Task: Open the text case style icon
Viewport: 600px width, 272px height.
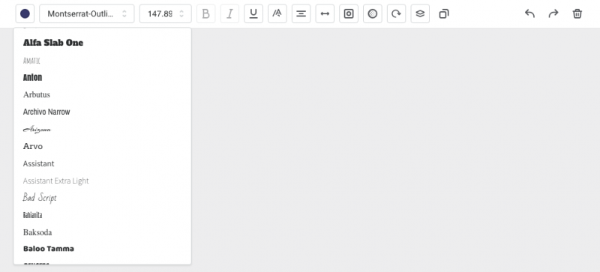Action: point(277,13)
